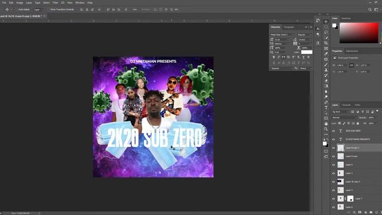Click the lock all layer icon
This screenshot has width=382, height=215.
[358, 124]
